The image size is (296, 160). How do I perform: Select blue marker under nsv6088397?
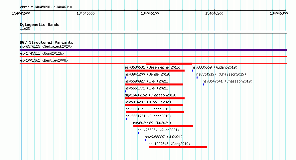point(146,140)
